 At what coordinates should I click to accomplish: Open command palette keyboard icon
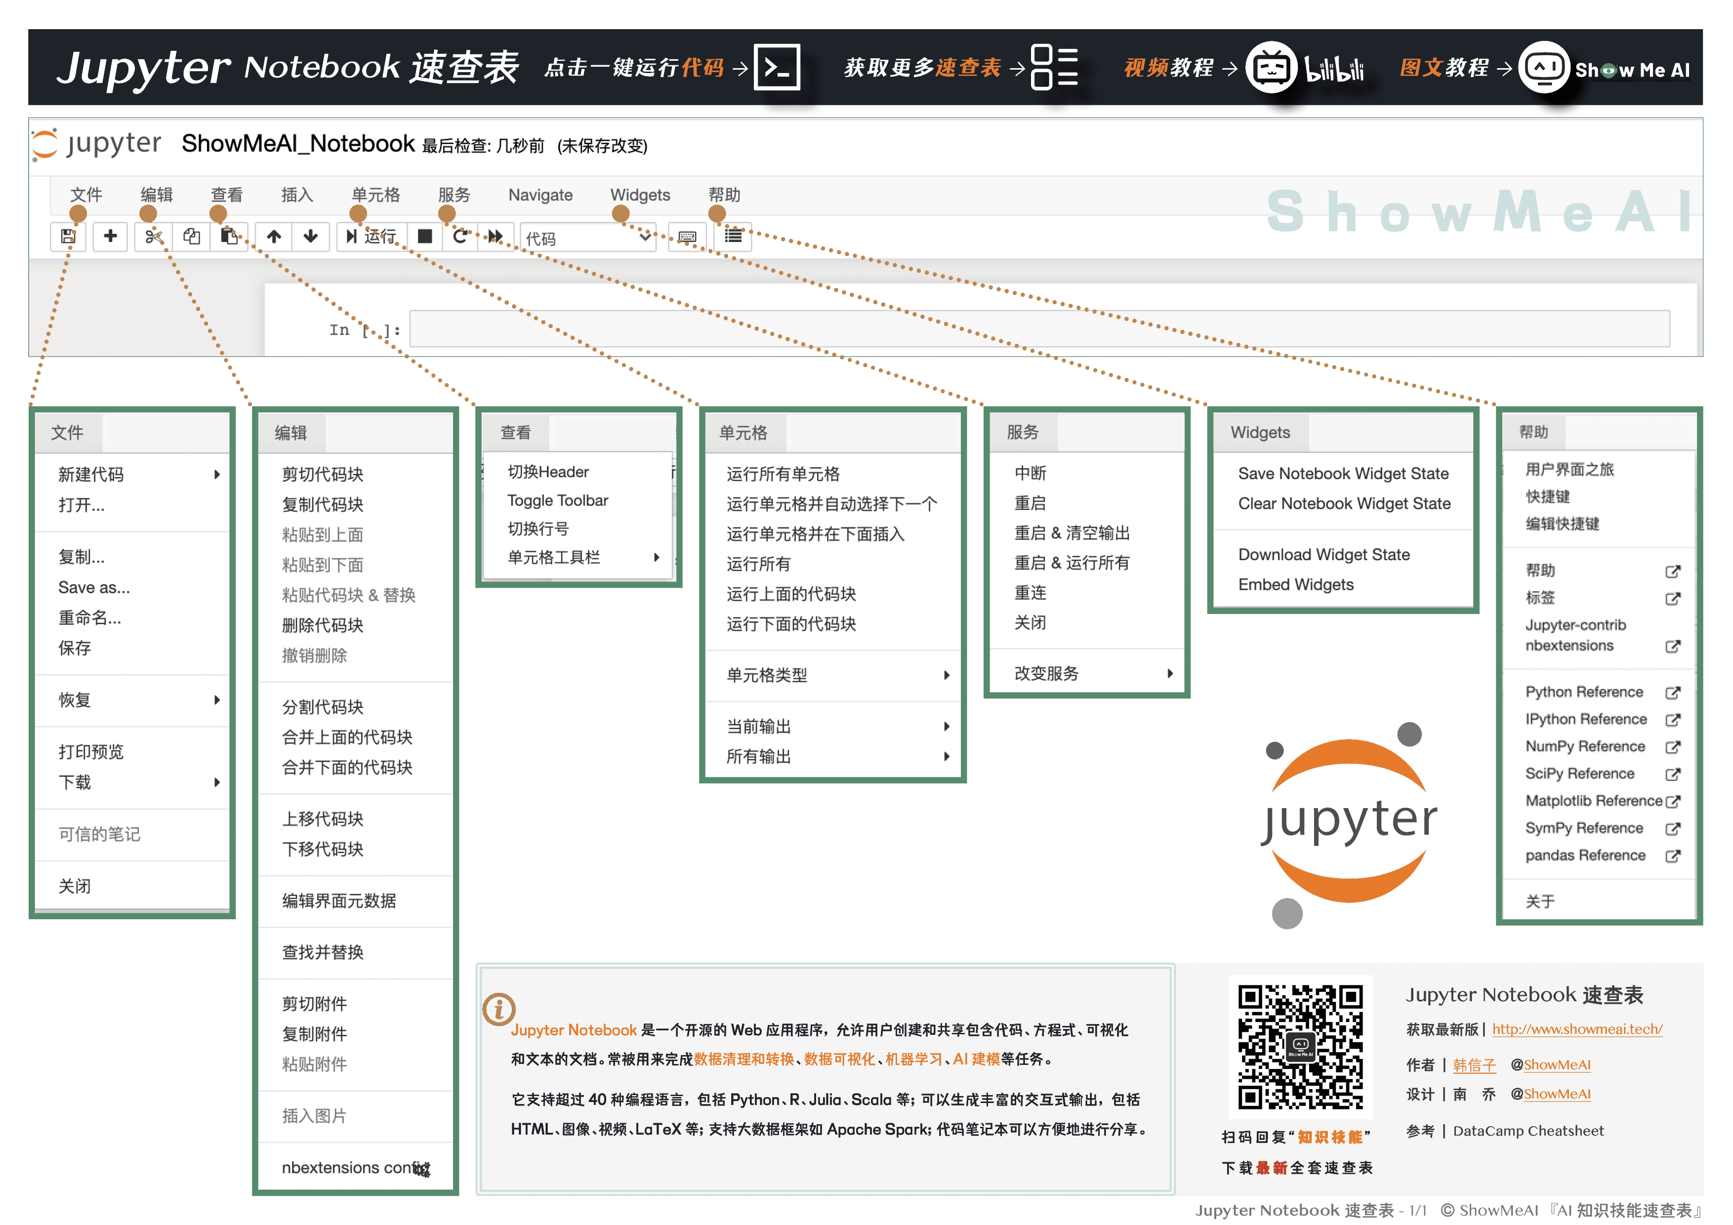point(687,237)
